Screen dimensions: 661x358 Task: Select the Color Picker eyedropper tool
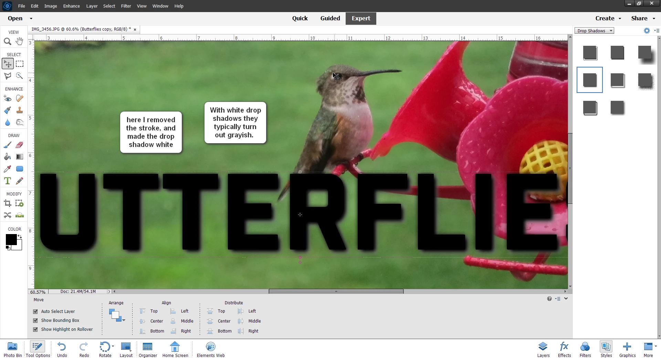(8, 169)
